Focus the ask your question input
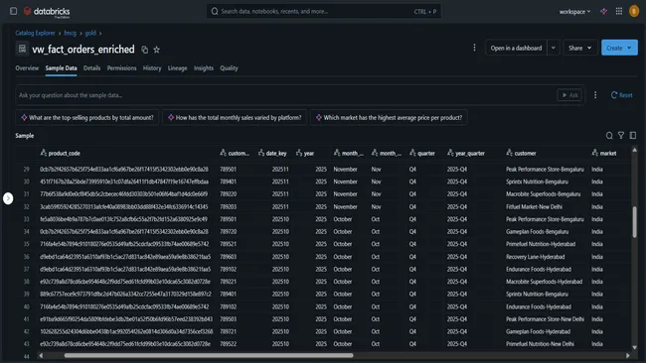Image resolution: width=646 pixels, height=363 pixels. pos(286,95)
